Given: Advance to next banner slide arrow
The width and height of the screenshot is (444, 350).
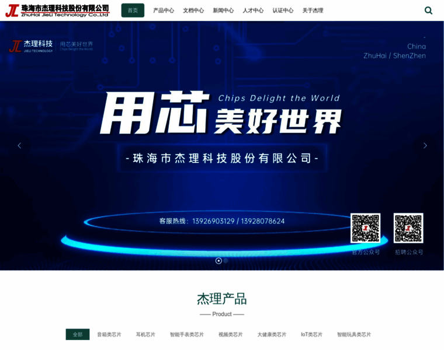Looking at the screenshot, I should click(x=425, y=146).
